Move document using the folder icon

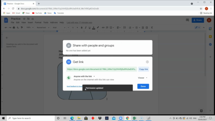coord(28,19)
